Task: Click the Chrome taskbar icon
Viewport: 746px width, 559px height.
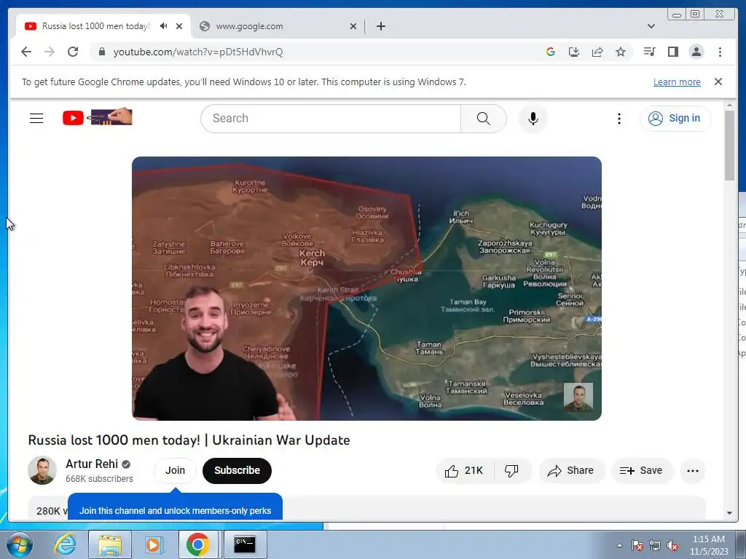Action: coord(198,544)
